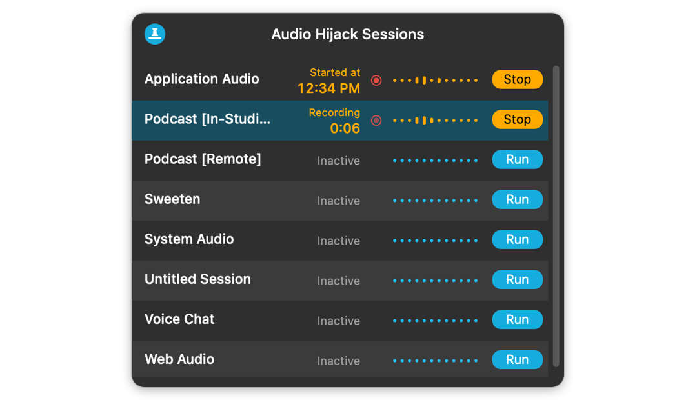Run the Web Audio session
697x400 pixels.
click(517, 359)
